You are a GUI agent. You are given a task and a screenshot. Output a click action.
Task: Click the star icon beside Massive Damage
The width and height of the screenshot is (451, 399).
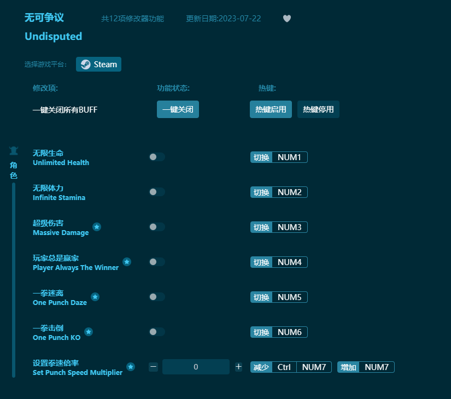[97, 227]
